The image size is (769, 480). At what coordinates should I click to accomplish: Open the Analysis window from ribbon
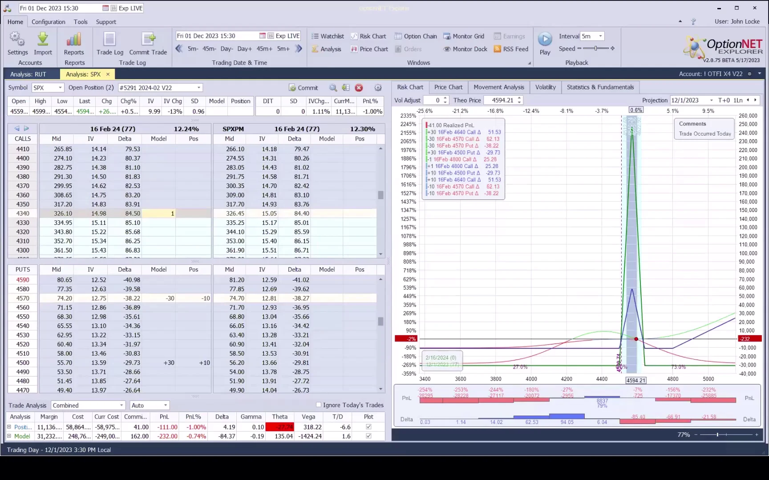point(326,49)
